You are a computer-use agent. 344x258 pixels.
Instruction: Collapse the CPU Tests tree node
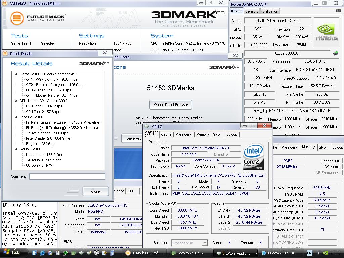(16, 101)
